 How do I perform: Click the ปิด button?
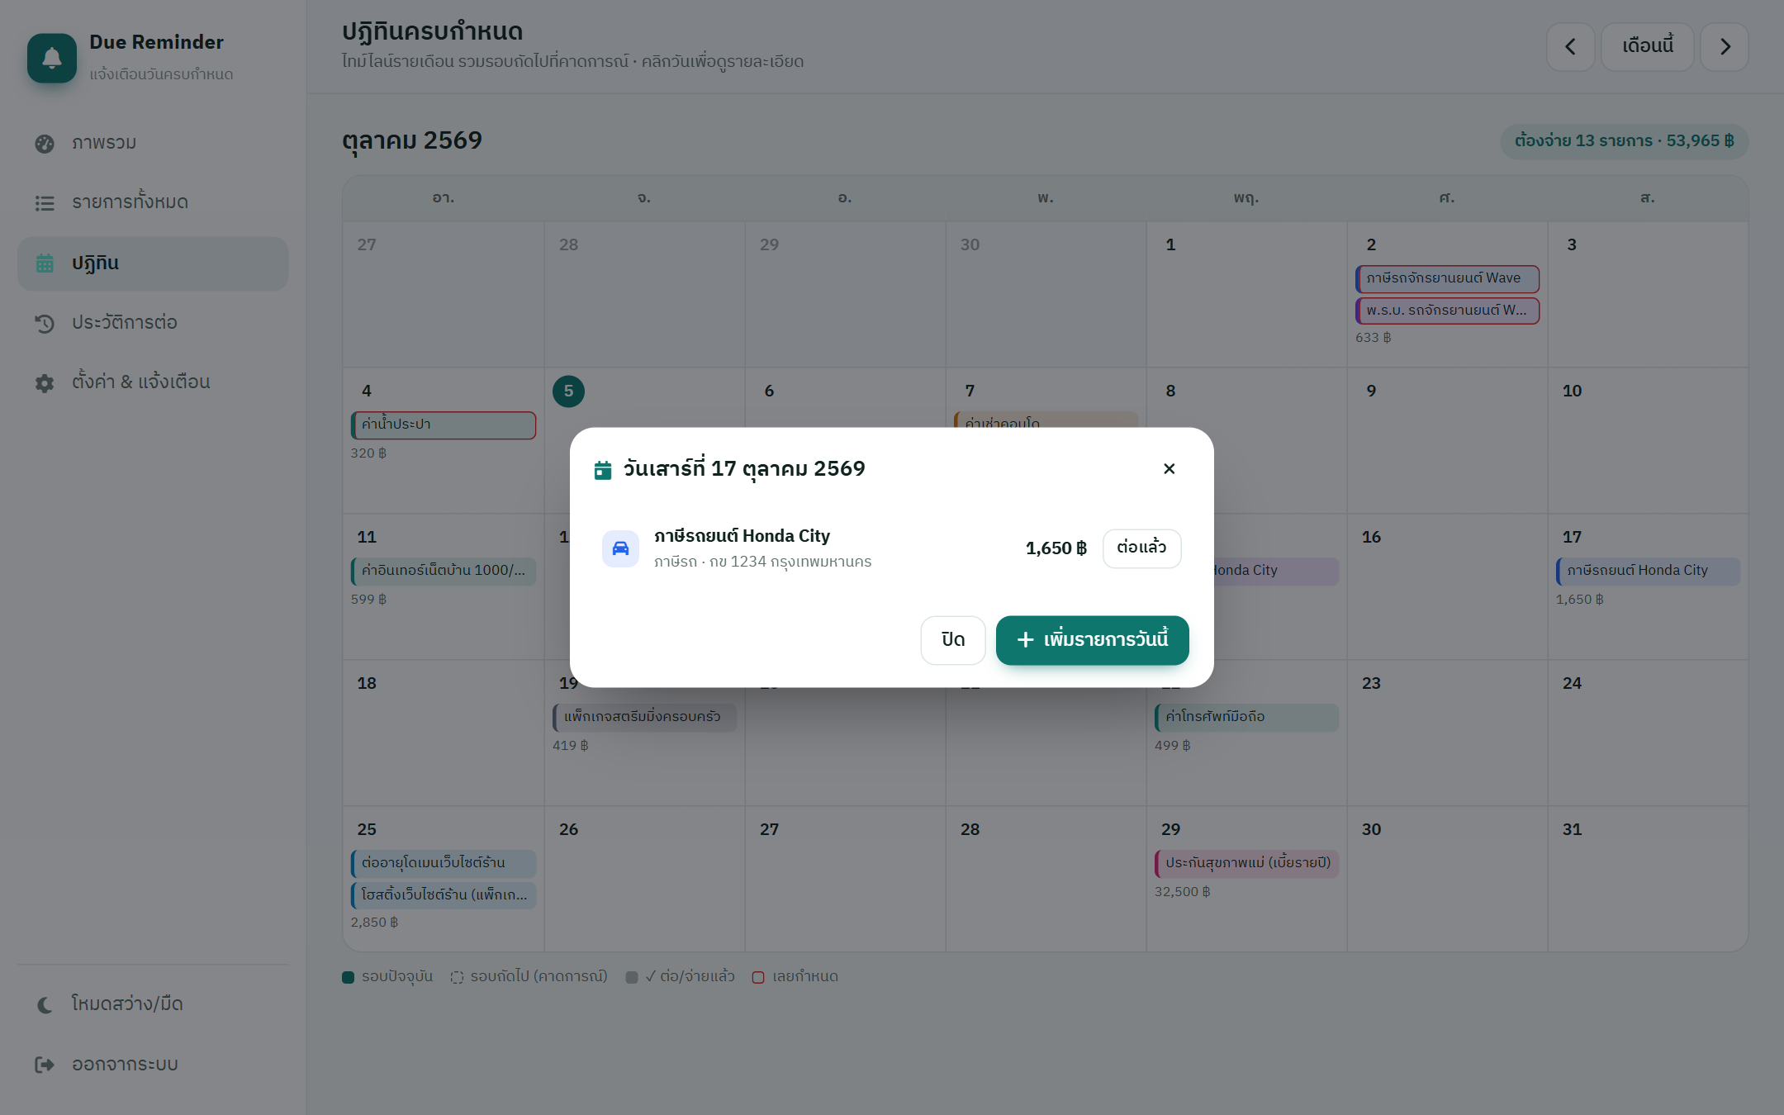[953, 640]
